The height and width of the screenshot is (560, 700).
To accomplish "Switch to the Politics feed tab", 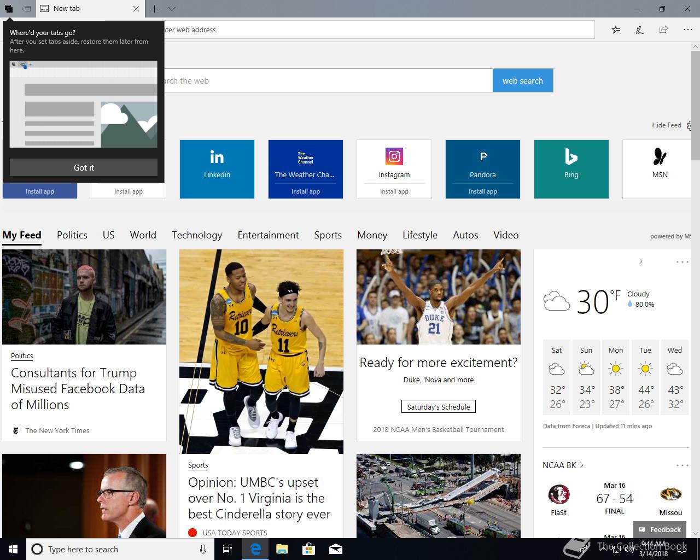I will point(72,235).
